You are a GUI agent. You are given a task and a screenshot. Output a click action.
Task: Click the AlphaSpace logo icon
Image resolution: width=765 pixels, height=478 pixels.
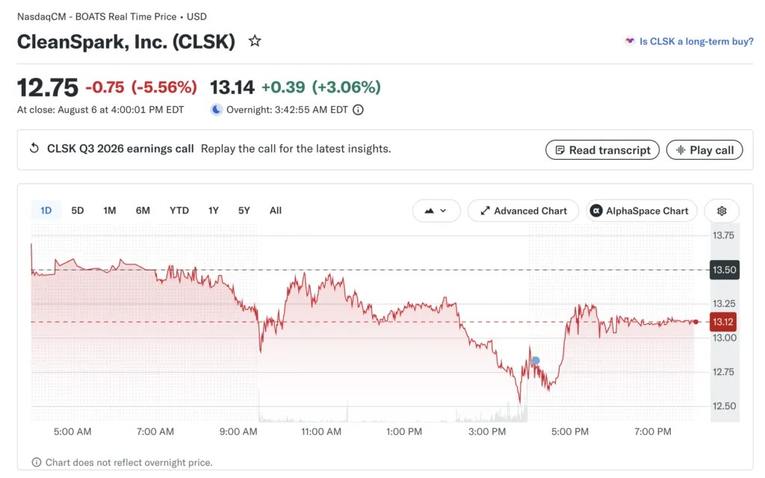pos(595,211)
